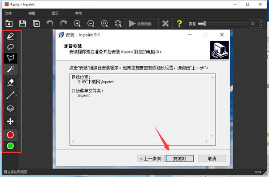Click the open image file icon

click(x=9, y=24)
